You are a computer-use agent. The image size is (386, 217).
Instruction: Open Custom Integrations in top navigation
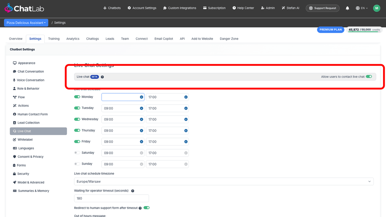click(x=179, y=8)
